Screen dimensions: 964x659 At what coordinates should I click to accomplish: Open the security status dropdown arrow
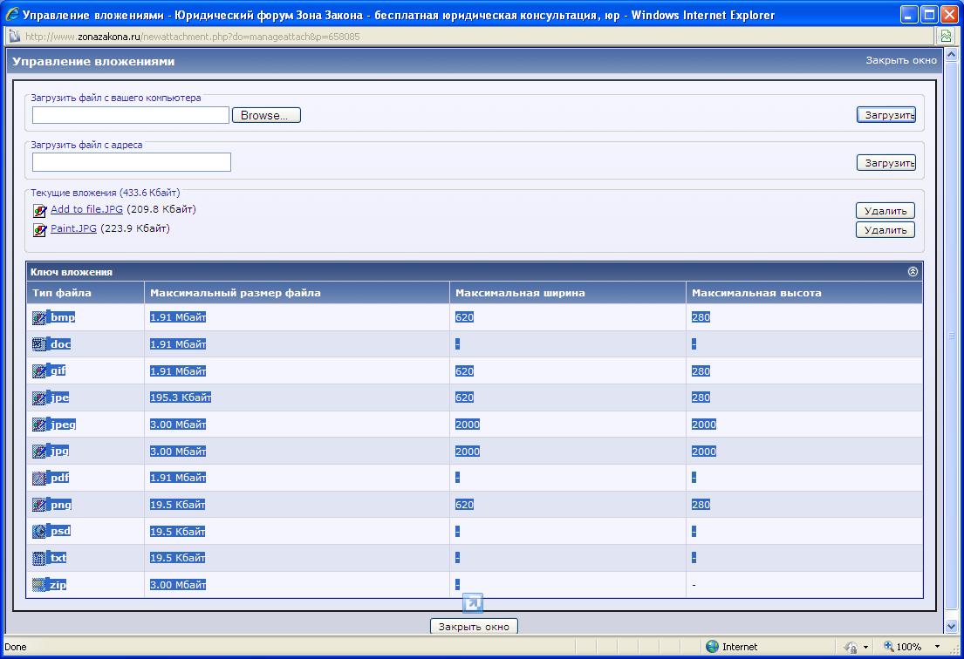(x=865, y=647)
